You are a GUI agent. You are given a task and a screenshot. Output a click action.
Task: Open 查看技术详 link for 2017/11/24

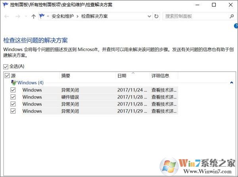pos(164,90)
